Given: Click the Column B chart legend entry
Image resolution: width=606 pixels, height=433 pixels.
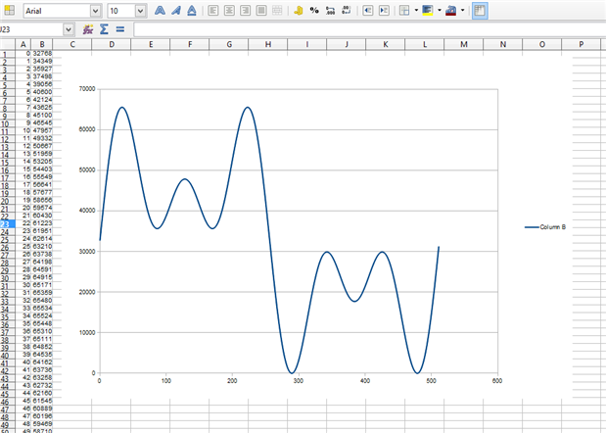Looking at the screenshot, I should [x=545, y=227].
